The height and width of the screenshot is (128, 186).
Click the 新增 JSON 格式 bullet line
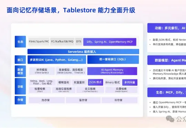point(169,40)
